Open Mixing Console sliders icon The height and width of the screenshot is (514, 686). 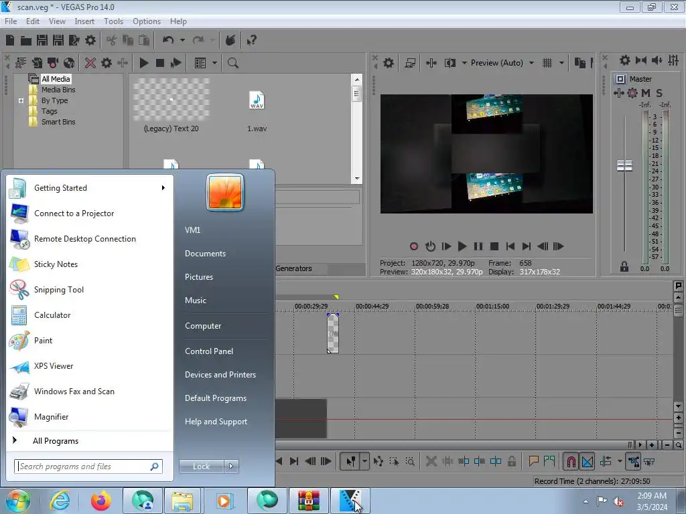pos(673,60)
